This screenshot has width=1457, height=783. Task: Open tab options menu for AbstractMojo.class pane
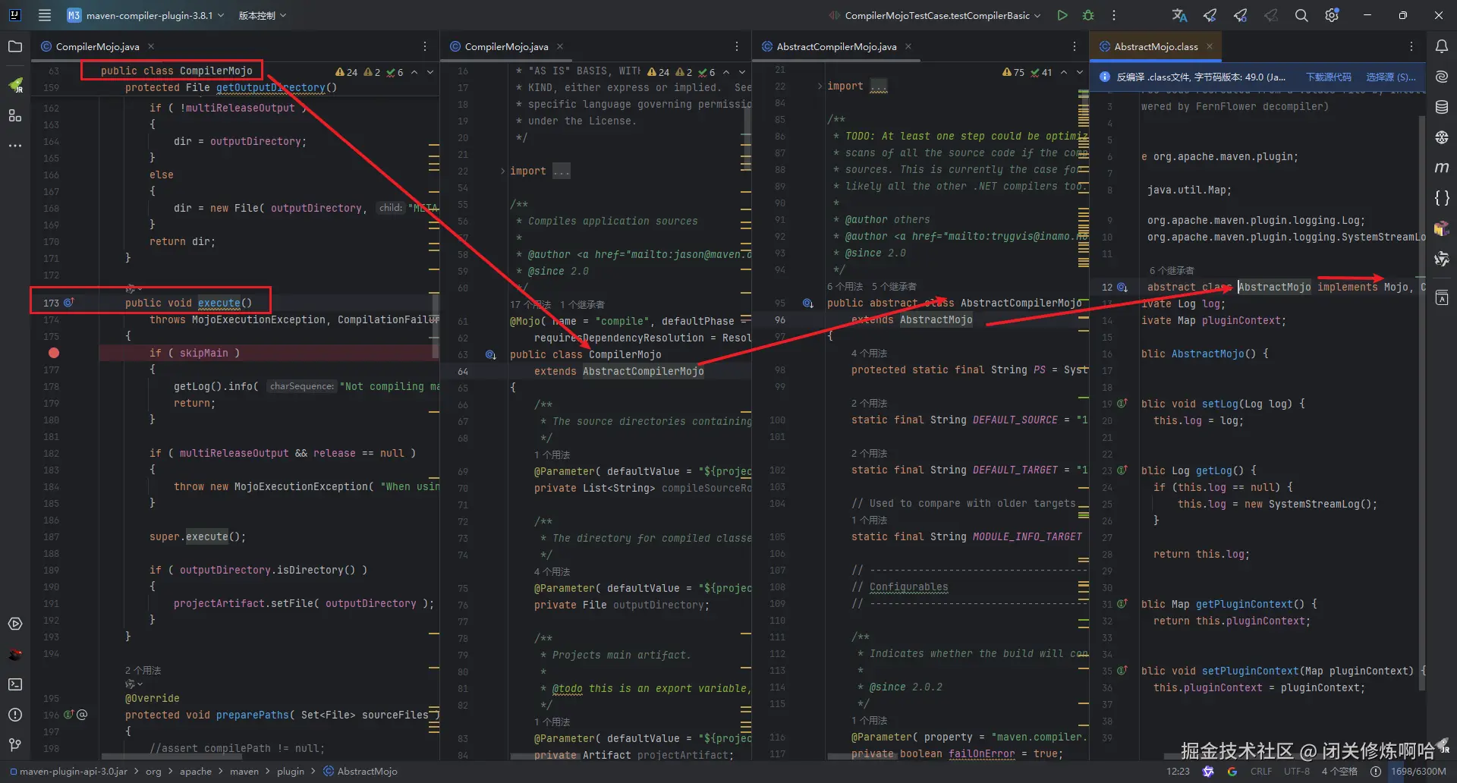tap(1411, 46)
